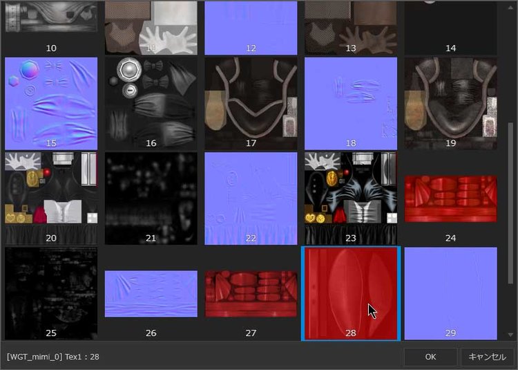Choose costume atlas texture 23

(x=351, y=198)
